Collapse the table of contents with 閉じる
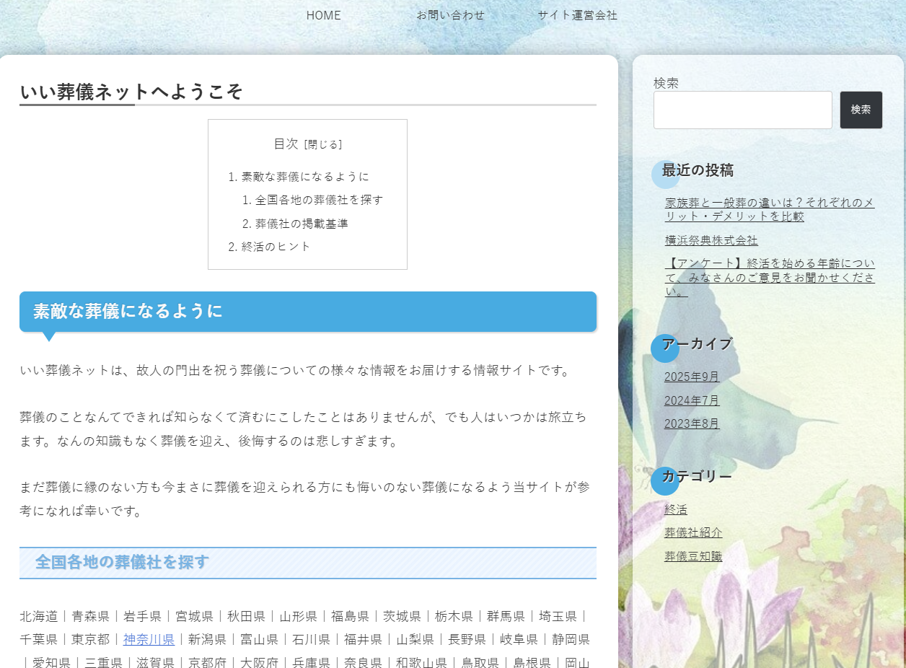 click(x=323, y=144)
